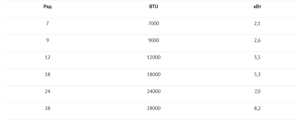Select the 3,5 кВт value
The height and width of the screenshot is (131, 307).
(257, 57)
